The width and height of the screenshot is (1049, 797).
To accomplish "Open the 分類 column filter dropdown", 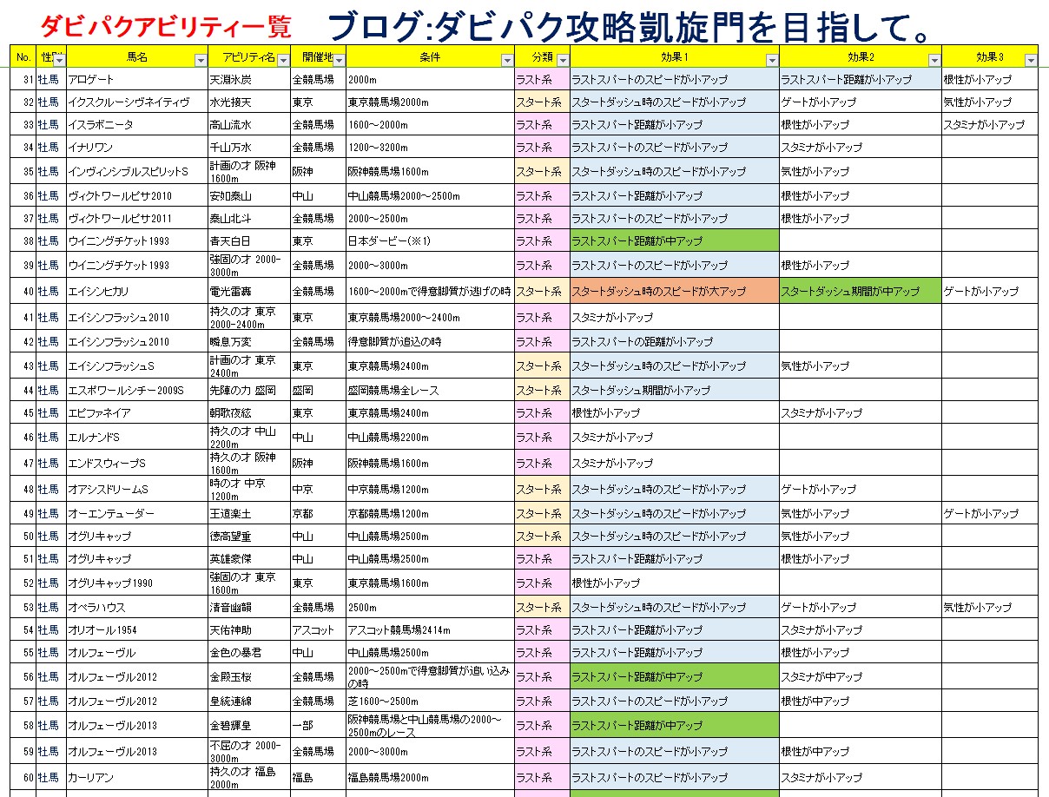I will [x=563, y=60].
